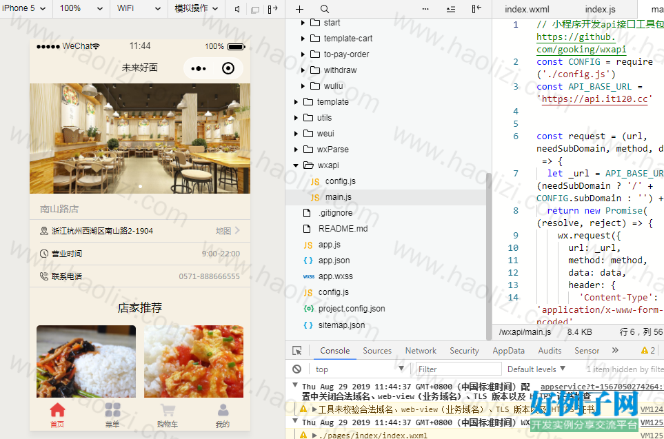This screenshot has width=664, height=439.
Task: Tap the 我的 profile tab icon
Action: pyautogui.click(x=223, y=415)
